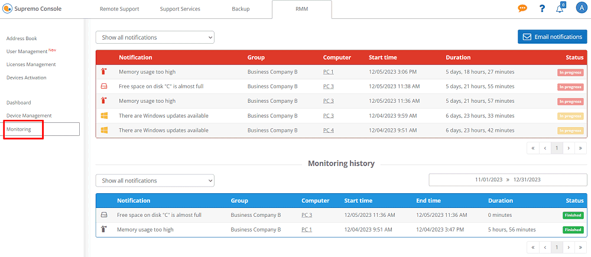Switch to the Support Services tab
The width and height of the screenshot is (591, 257).
tap(180, 9)
